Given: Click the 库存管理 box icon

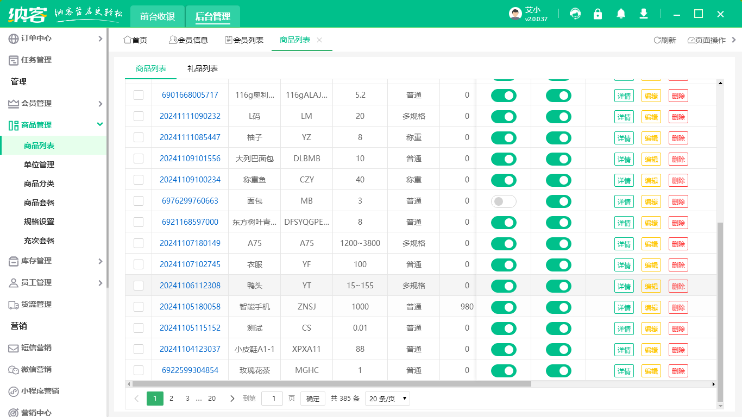Looking at the screenshot, I should (14, 261).
